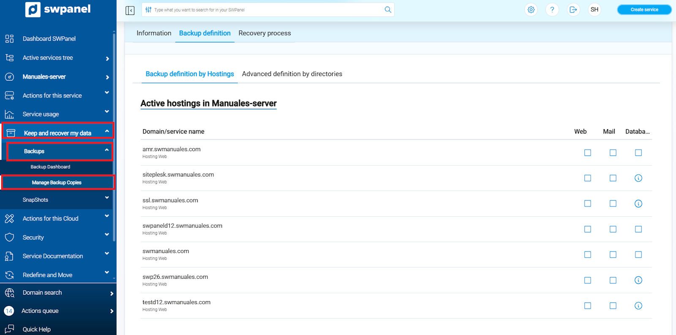Screen dimensions: 676x335
Task: Click the help question mark icon
Action: [x=552, y=10]
